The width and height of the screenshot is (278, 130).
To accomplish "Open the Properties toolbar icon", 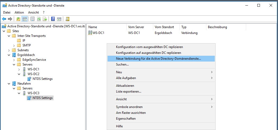I will point(33,19).
